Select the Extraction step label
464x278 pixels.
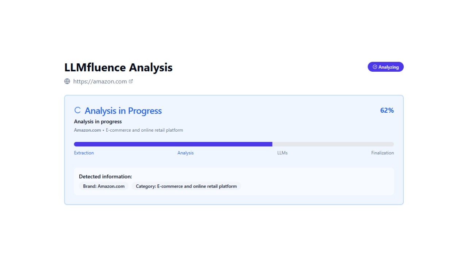(x=84, y=153)
